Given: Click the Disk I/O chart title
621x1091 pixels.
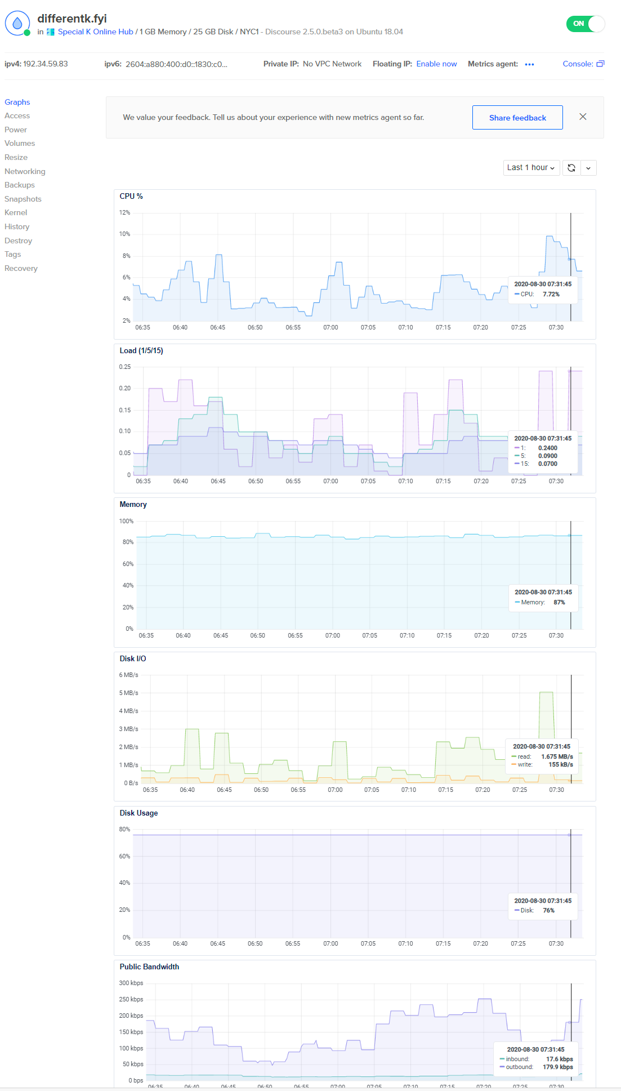Looking at the screenshot, I should pyautogui.click(x=133, y=659).
